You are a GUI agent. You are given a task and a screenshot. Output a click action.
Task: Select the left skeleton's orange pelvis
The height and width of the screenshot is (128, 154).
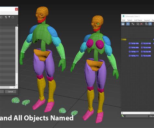(x=42, y=55)
